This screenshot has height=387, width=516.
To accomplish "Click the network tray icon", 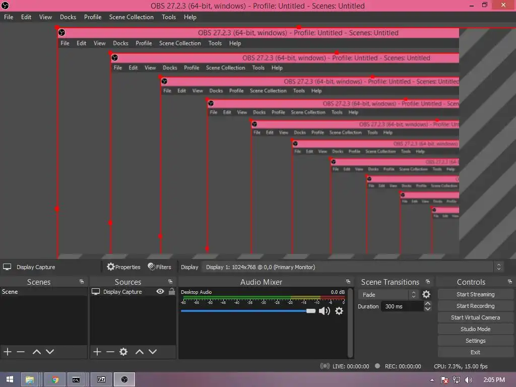I will (x=457, y=380).
